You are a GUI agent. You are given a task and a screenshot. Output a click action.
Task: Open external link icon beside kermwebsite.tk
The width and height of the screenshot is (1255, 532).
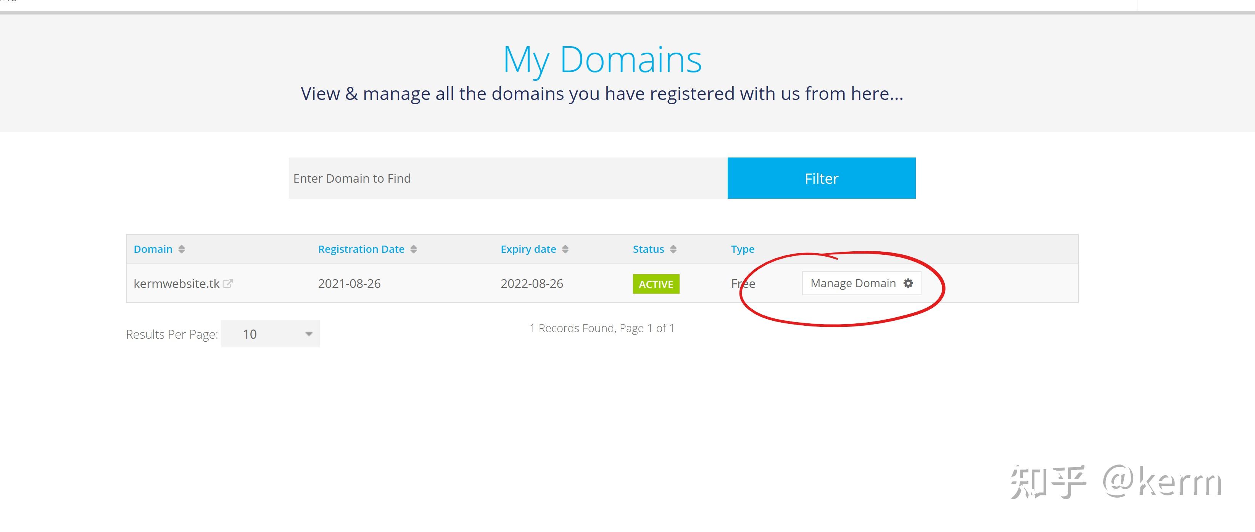click(227, 283)
